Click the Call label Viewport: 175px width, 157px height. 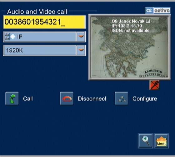pos(28,99)
